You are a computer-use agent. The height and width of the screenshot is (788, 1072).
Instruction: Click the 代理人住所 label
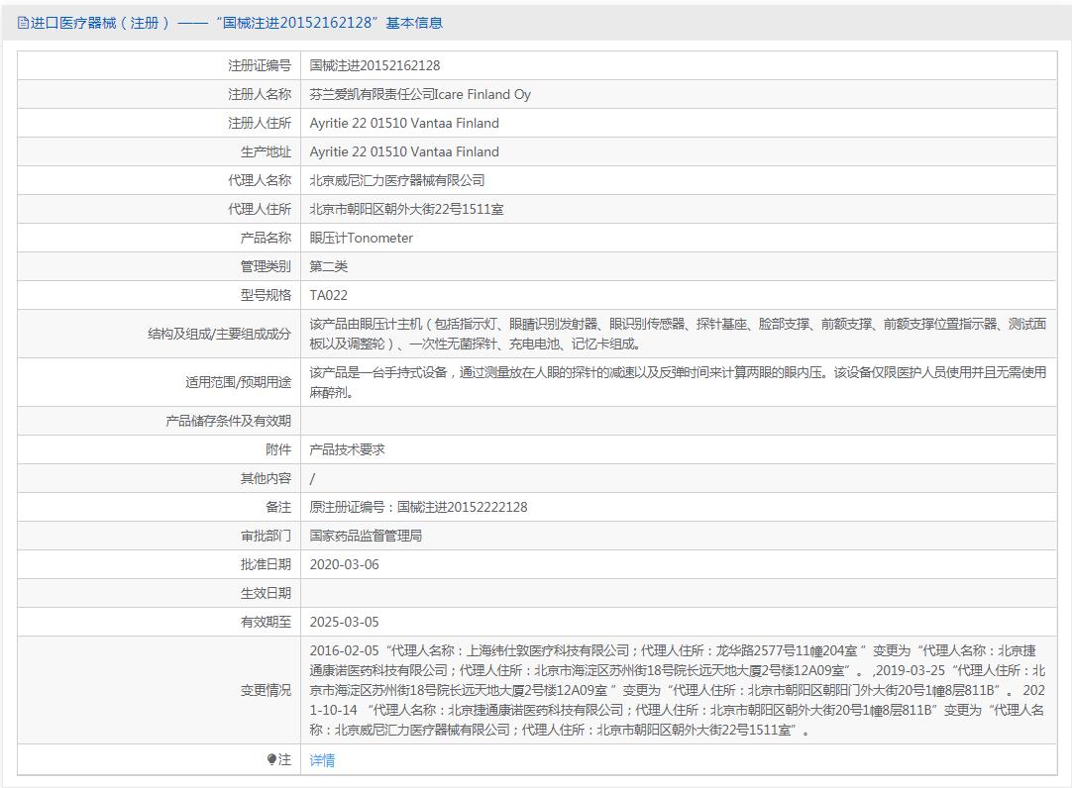click(260, 209)
